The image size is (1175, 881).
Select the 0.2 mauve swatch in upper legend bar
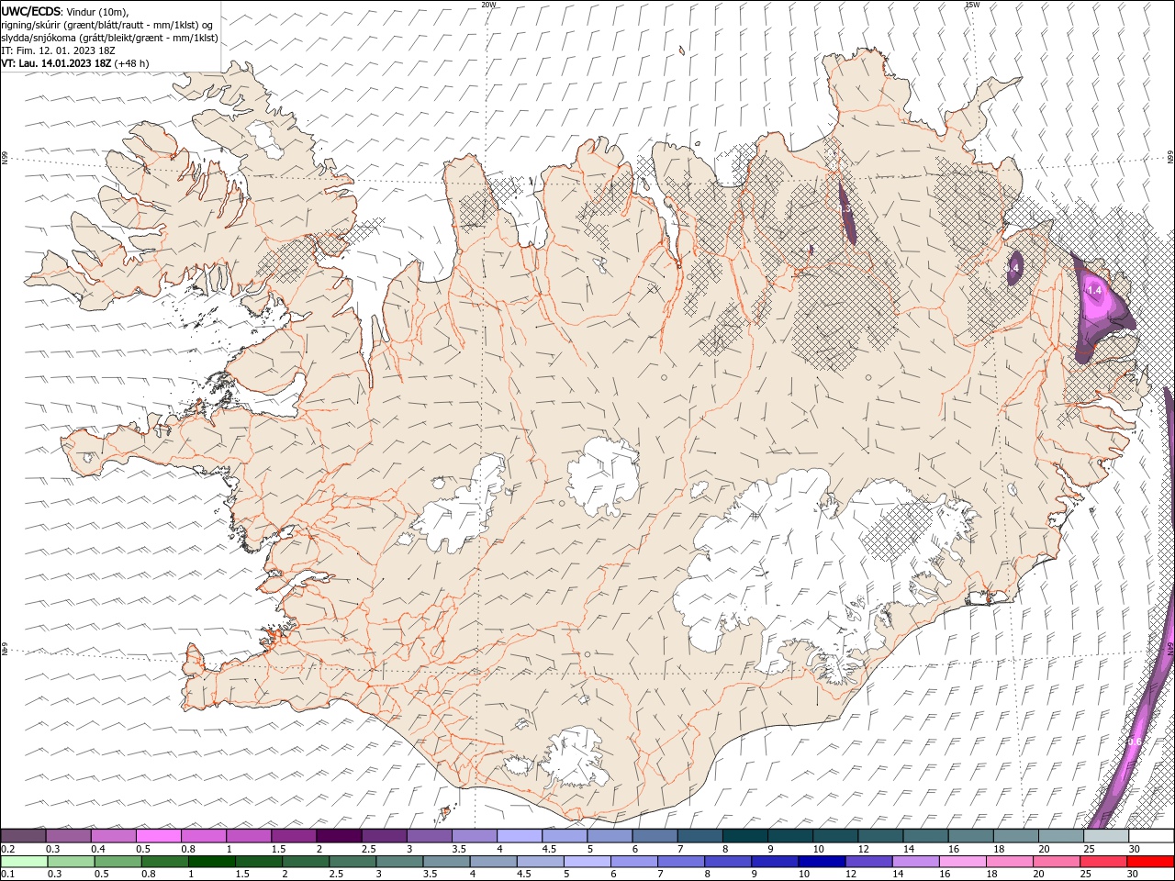(x=24, y=836)
